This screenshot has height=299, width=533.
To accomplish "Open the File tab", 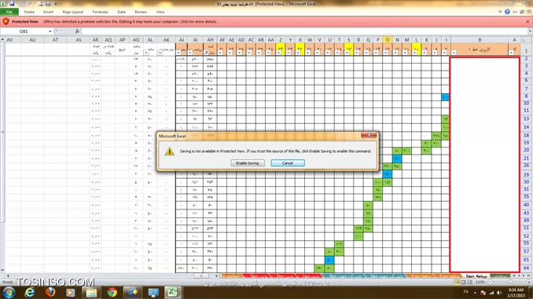I will (x=9, y=12).
